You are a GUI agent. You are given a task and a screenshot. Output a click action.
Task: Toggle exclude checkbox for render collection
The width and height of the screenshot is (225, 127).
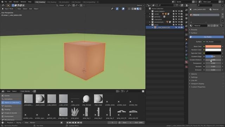173,14
